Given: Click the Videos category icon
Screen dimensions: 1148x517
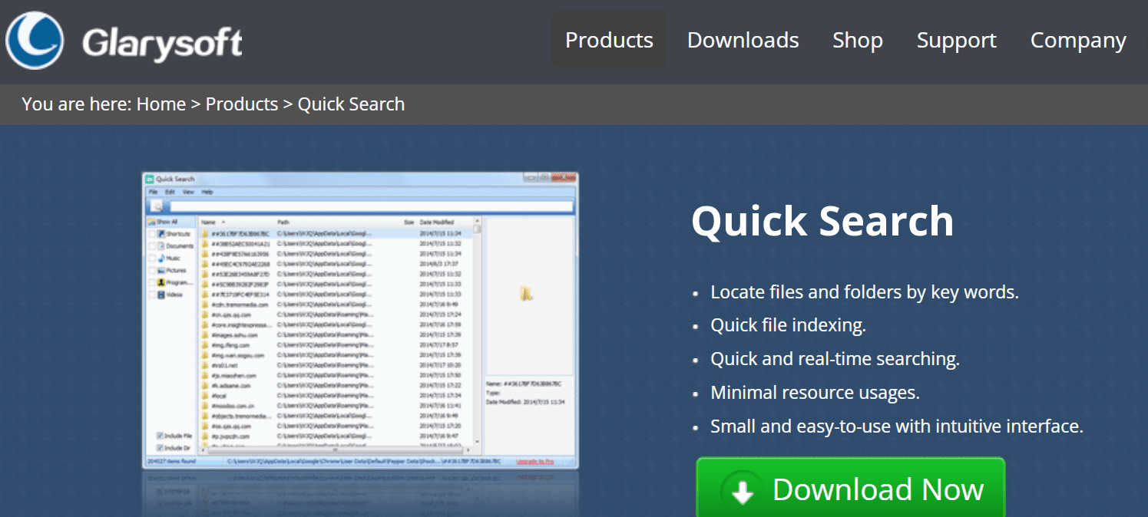Looking at the screenshot, I should pyautogui.click(x=160, y=293).
